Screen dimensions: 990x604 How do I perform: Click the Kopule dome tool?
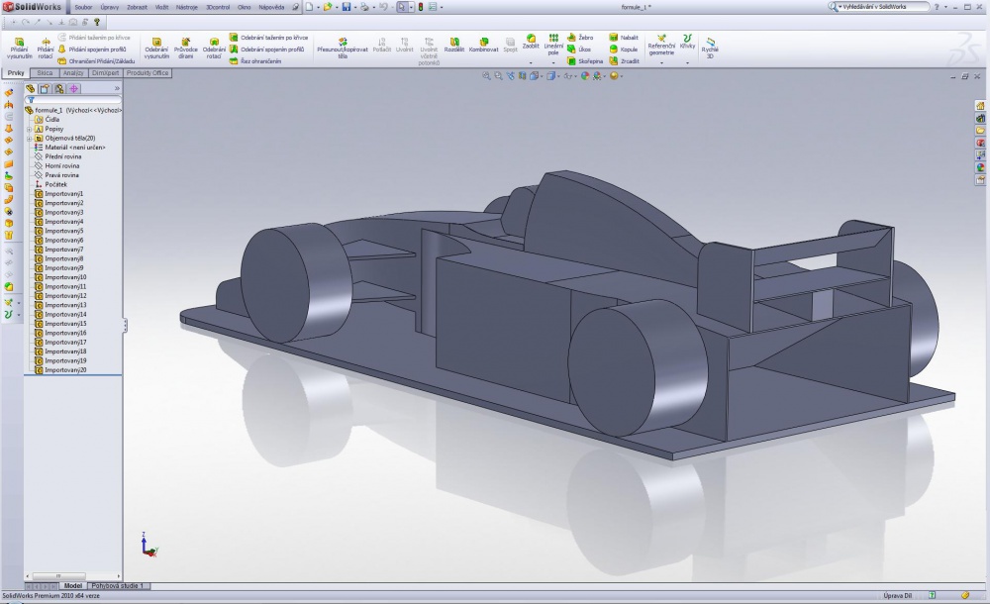pos(623,50)
